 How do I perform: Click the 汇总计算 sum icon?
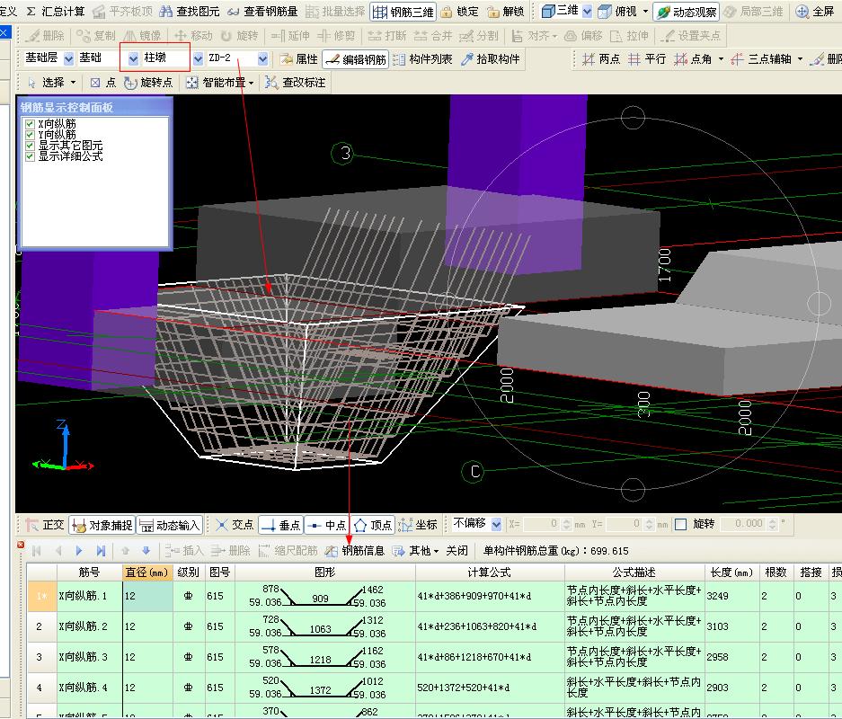click(31, 12)
